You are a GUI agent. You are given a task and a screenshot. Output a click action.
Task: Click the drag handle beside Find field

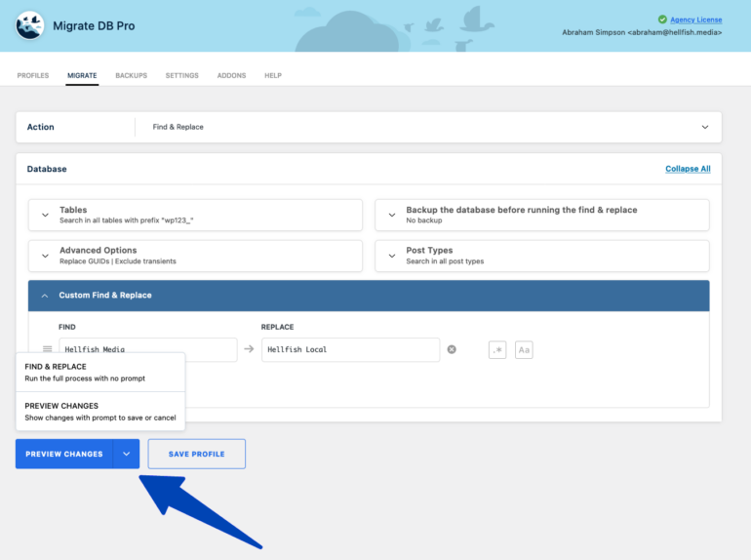tap(47, 349)
